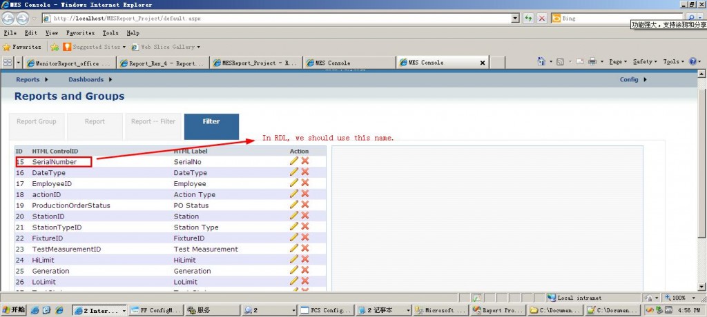Open the Quick Tabs grid icon
This screenshot has height=317, width=707.
click(8, 62)
